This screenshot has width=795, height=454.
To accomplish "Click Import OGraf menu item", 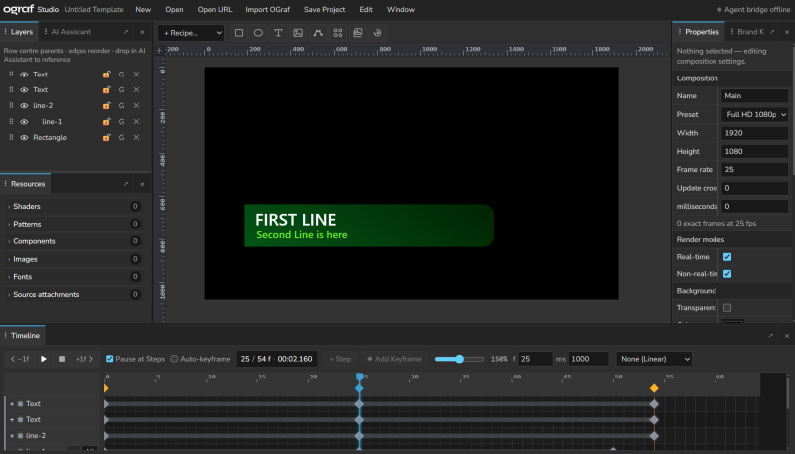I will (267, 10).
